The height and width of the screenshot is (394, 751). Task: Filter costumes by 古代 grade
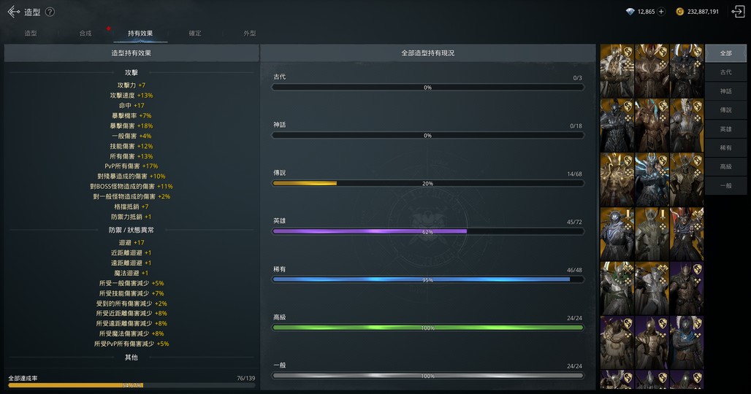pyautogui.click(x=725, y=72)
